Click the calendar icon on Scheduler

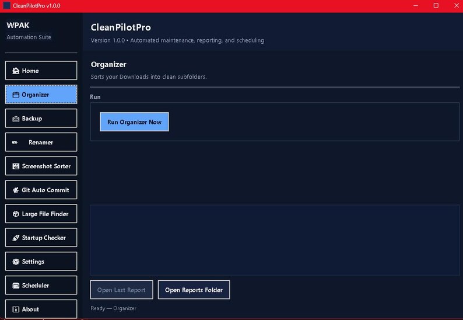pyautogui.click(x=16, y=286)
